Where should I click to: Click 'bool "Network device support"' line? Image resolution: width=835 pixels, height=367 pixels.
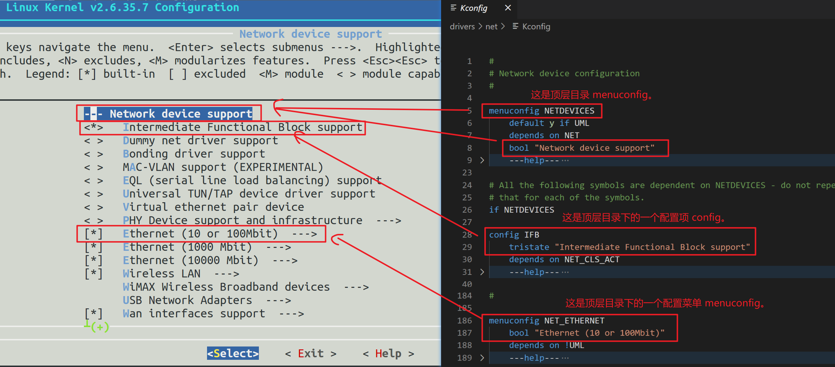coord(582,148)
